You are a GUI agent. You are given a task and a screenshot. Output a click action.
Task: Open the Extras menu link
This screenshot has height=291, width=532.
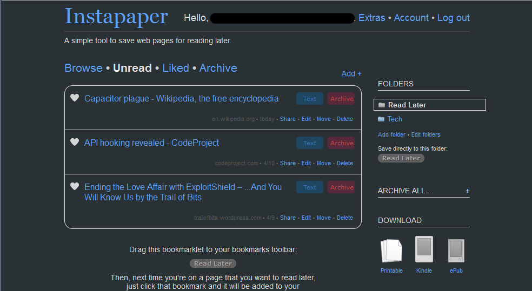point(372,18)
